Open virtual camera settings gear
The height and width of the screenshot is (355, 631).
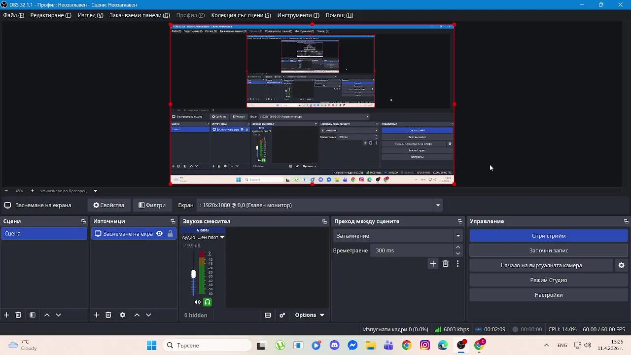pos(622,265)
